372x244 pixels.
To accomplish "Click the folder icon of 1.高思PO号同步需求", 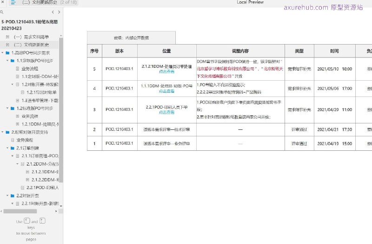I will click(x=7, y=53).
